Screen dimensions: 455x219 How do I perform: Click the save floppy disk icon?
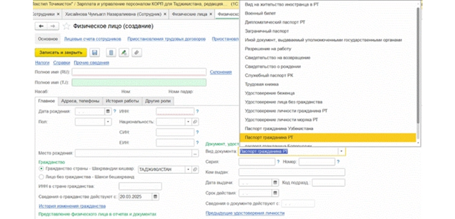pos(94,53)
